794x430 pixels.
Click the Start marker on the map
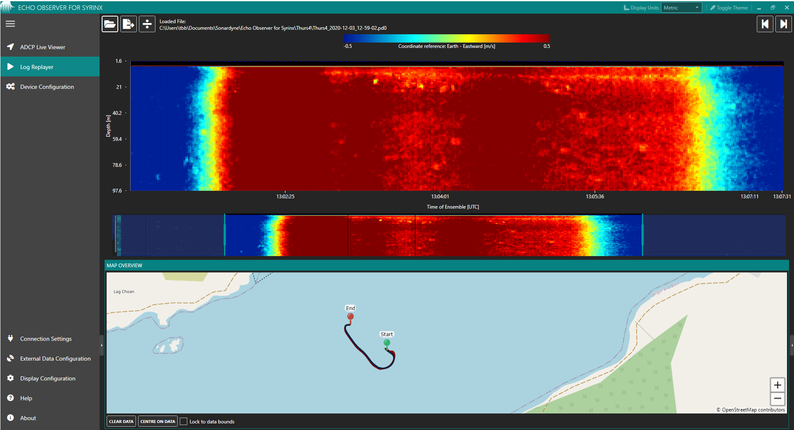tap(387, 342)
